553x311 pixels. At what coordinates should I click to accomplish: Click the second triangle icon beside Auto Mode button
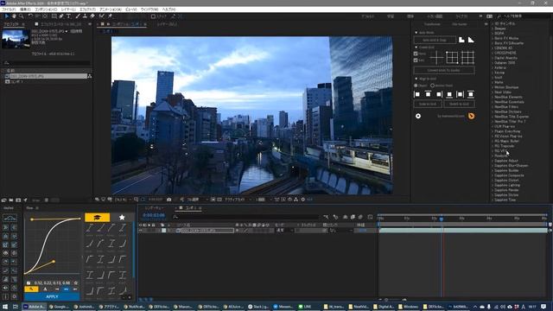(x=471, y=40)
